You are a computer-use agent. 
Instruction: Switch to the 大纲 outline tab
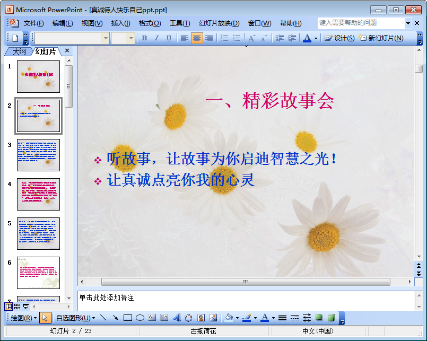(x=19, y=51)
